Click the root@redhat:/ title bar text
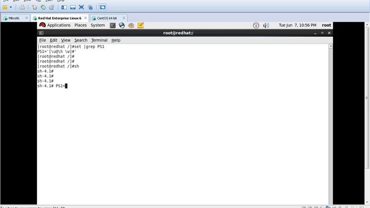The width and height of the screenshot is (370, 208). coord(179,33)
